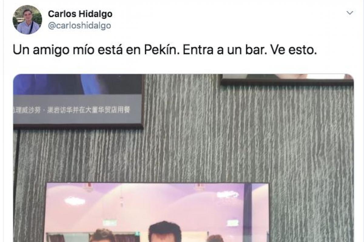This screenshot has height=242, width=364.
Task: Click the green exit sign in framed photo
Action: click(x=110, y=223)
